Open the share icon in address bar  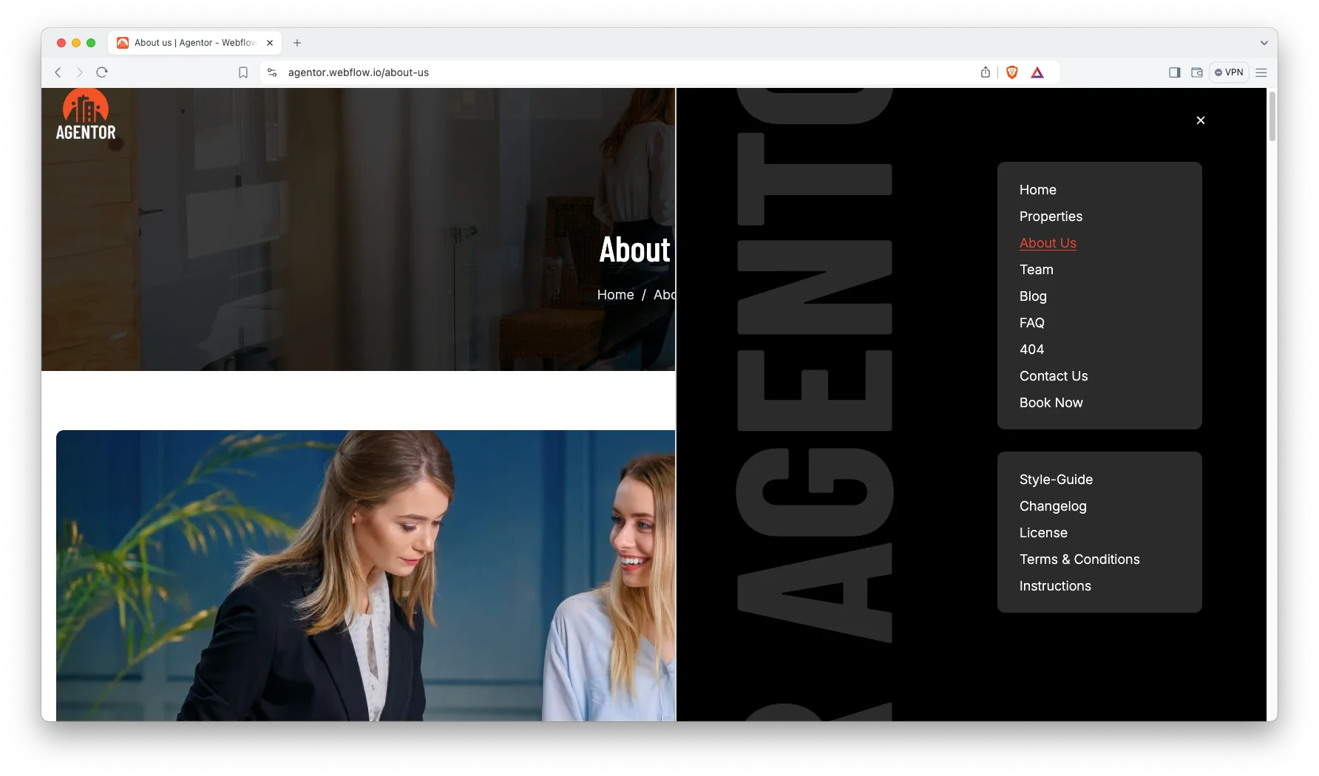pos(985,72)
